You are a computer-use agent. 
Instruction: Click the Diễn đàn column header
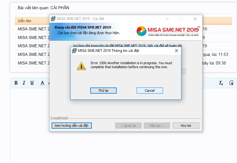(x=25, y=21)
